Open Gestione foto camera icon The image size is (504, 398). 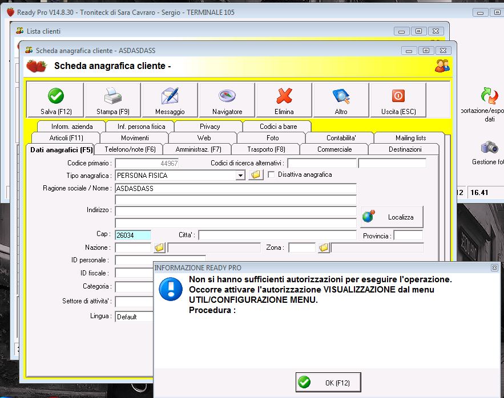click(x=489, y=147)
